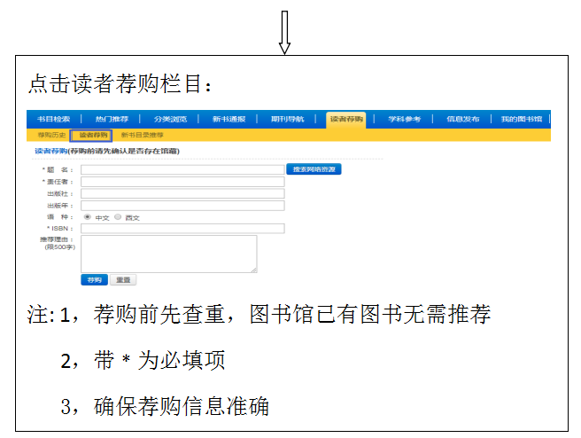
Task: Switch to 热门推荐 tab
Action: (x=112, y=119)
